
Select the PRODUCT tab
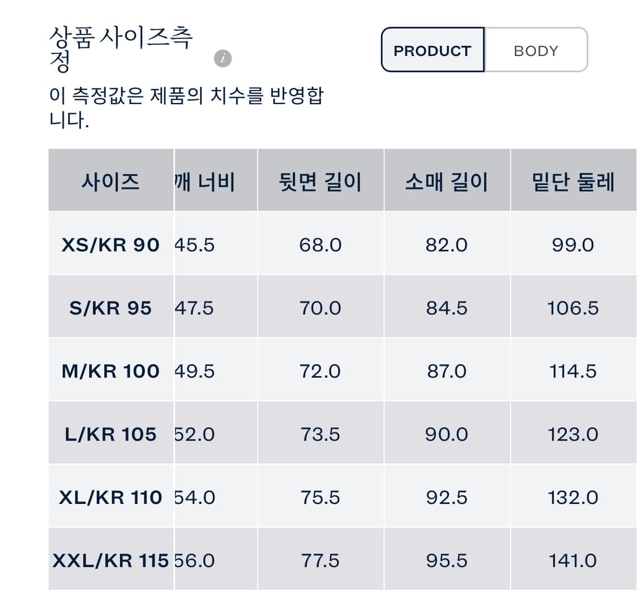pos(433,50)
